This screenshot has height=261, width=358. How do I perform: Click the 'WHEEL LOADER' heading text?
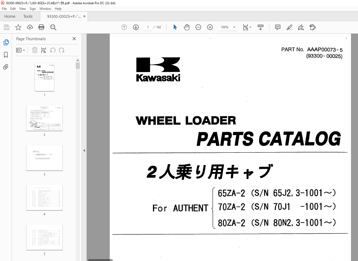pyautogui.click(x=186, y=120)
